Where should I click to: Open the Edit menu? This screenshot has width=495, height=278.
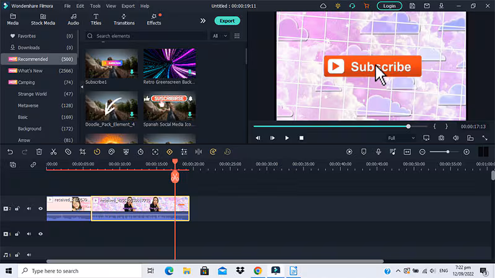pos(80,6)
